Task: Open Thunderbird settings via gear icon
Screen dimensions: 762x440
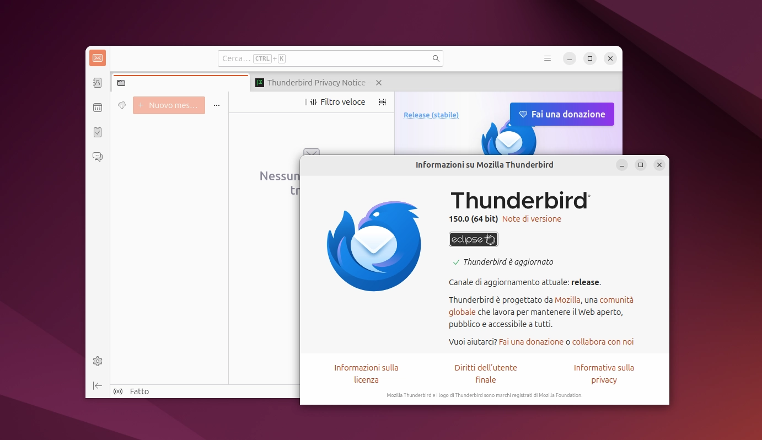Action: click(x=98, y=361)
